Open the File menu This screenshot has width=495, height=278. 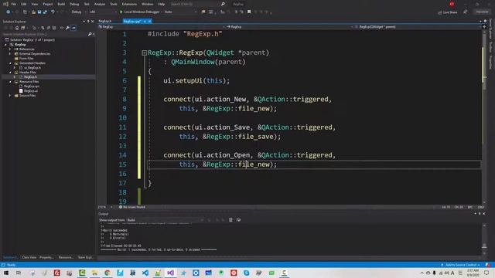coord(14,4)
